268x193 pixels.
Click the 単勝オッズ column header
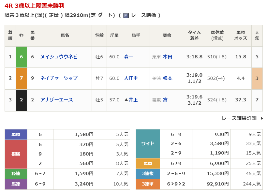point(241,36)
